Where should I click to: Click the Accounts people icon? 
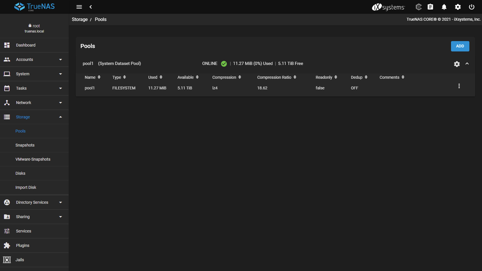tap(7, 59)
